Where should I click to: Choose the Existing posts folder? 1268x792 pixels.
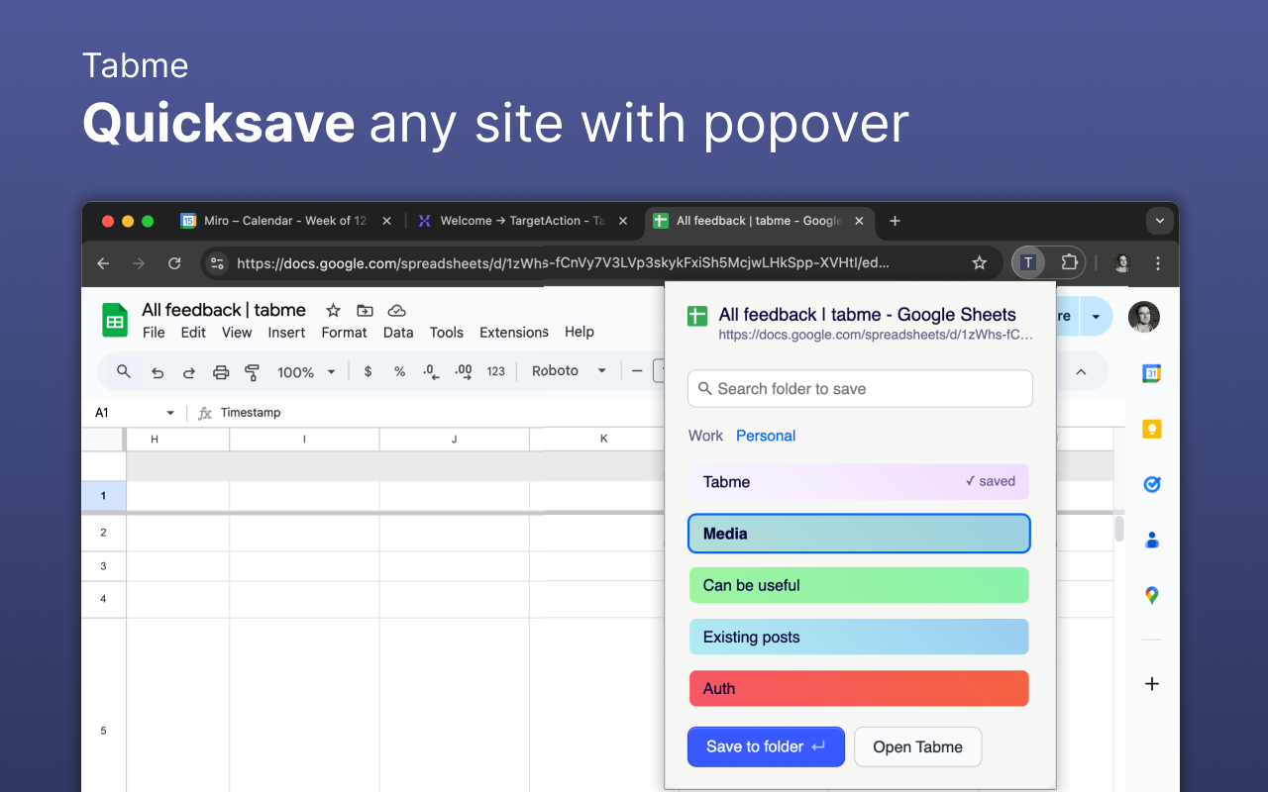[x=859, y=637]
